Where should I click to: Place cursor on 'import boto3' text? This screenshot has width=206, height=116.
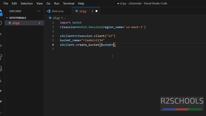(x=71, y=23)
